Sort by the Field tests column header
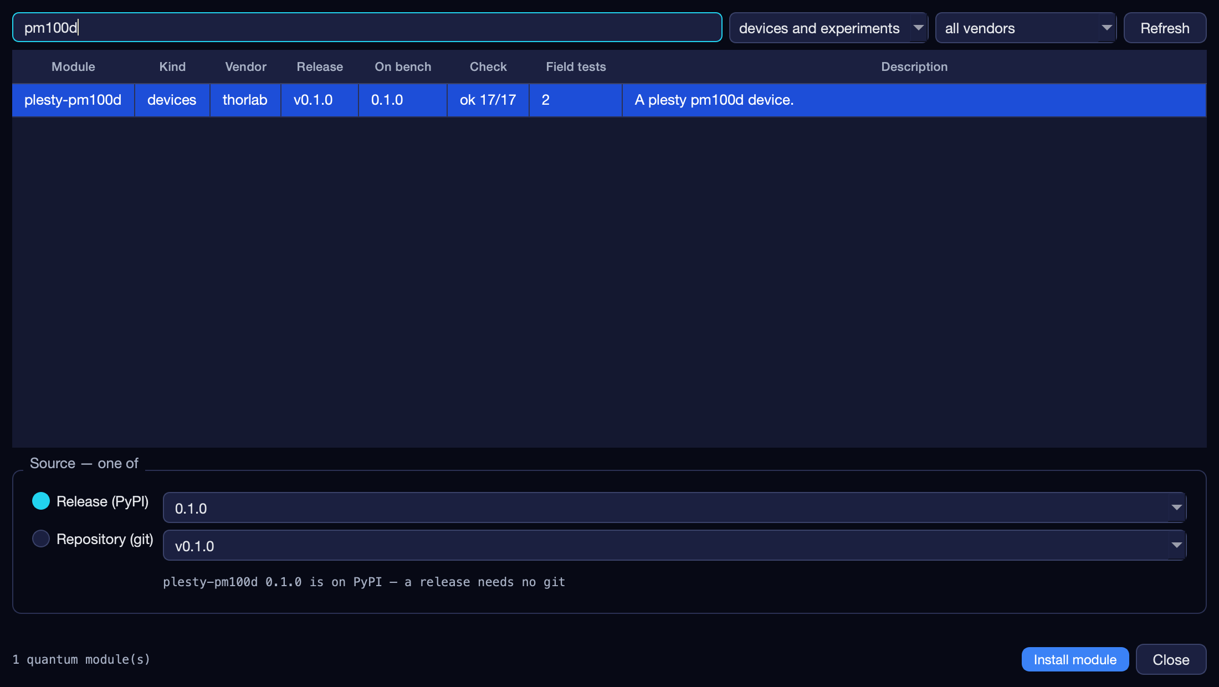Screen dimensions: 1219x687 (576, 66)
